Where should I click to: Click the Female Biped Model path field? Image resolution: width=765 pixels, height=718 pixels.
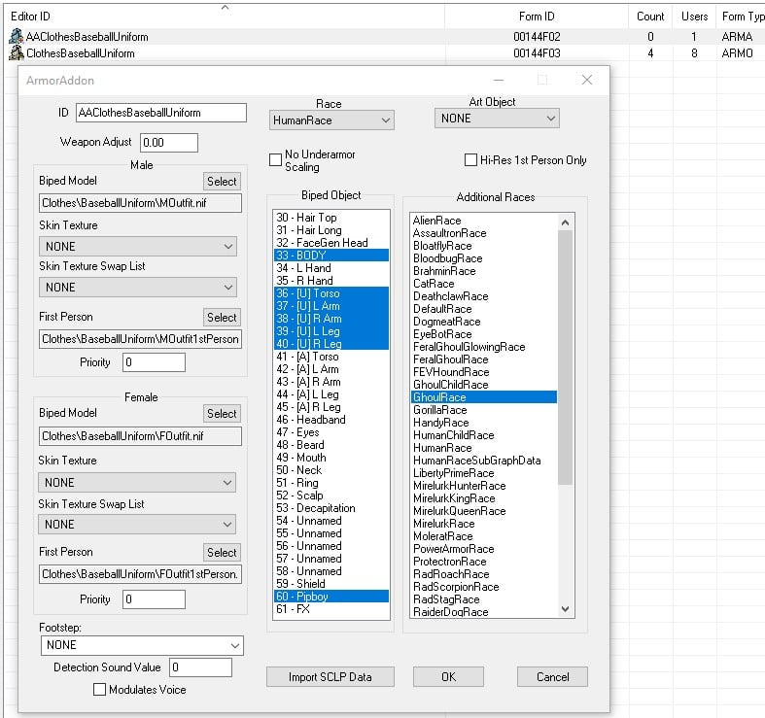click(x=140, y=436)
